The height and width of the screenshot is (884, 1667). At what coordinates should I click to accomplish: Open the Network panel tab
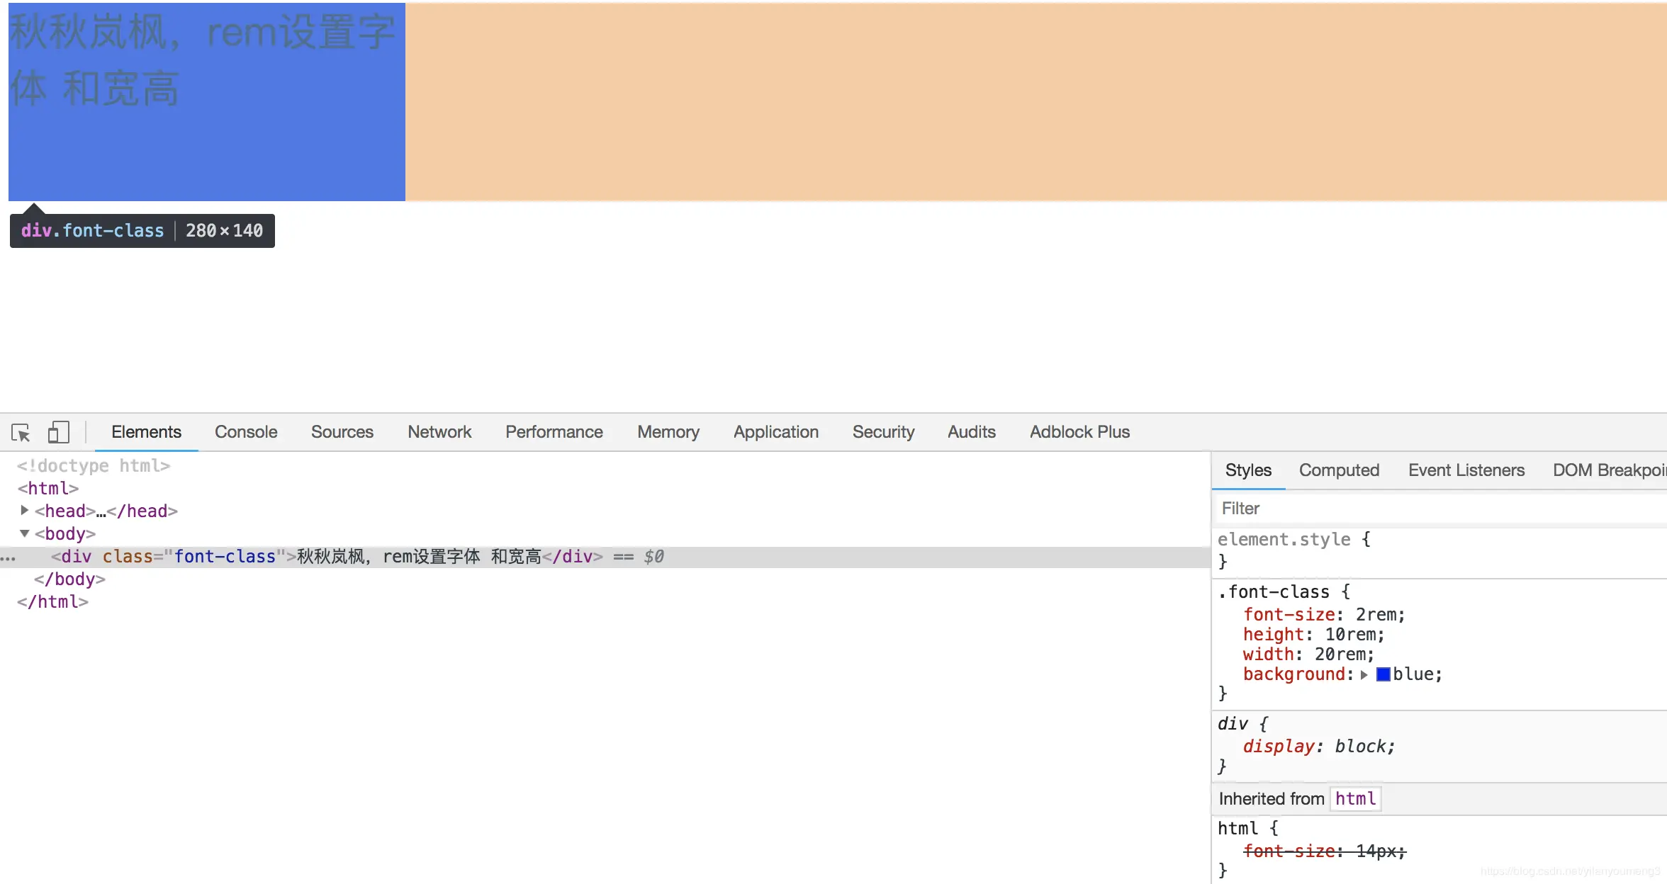(x=439, y=432)
